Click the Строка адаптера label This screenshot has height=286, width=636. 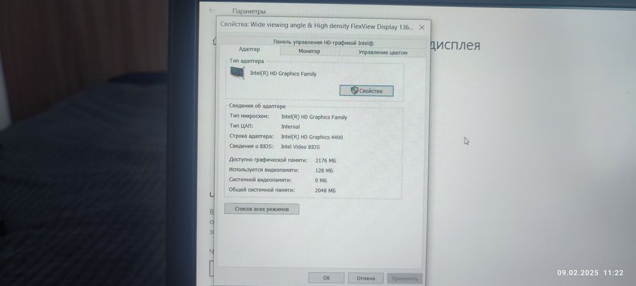point(251,136)
